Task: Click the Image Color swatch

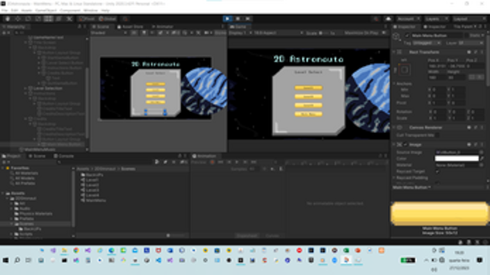Action: pos(457,159)
